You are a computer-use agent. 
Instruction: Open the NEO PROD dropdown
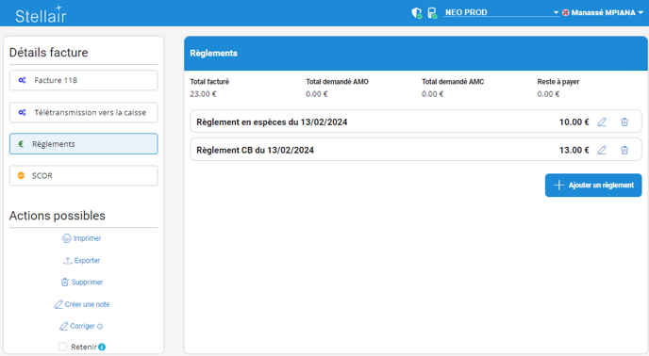tap(501, 12)
